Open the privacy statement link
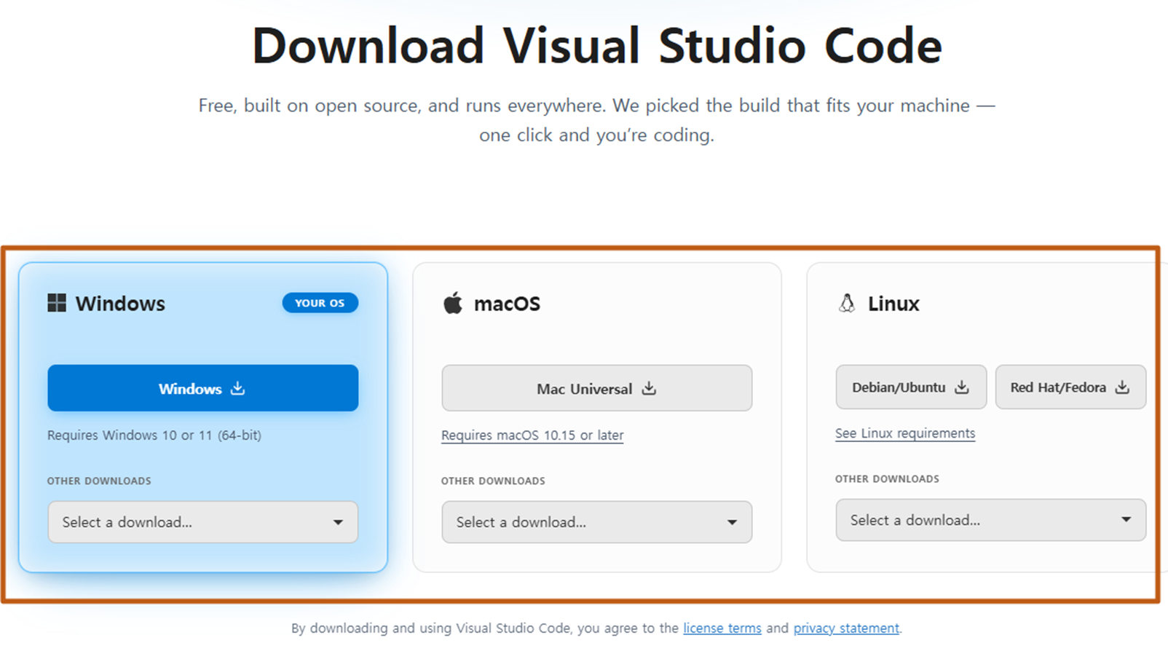This screenshot has height=651, width=1168. coord(846,628)
